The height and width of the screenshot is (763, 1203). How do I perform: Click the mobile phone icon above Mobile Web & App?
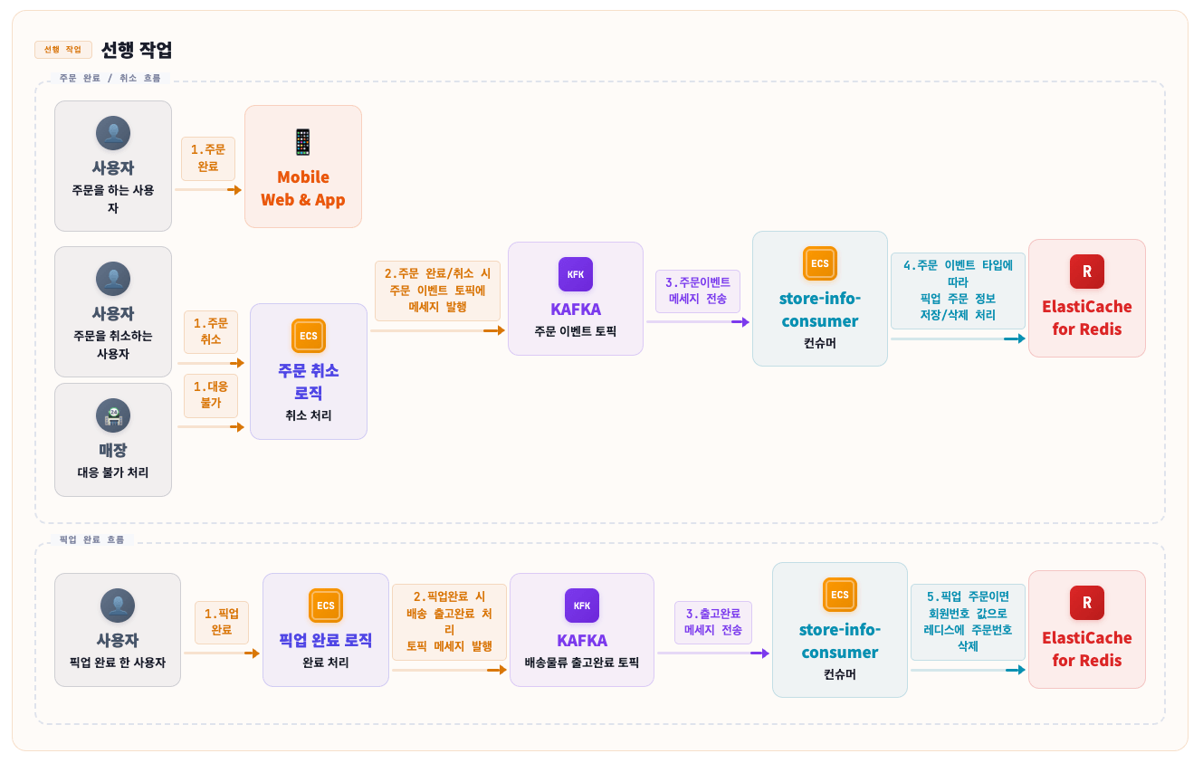[302, 141]
